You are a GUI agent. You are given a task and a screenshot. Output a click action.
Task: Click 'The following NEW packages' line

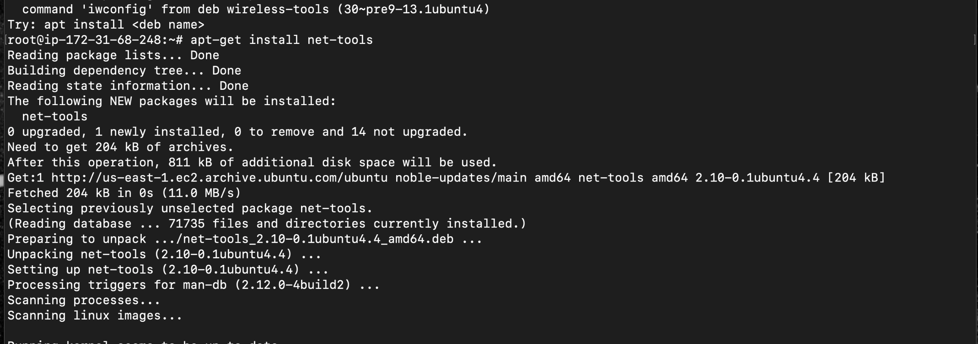pos(172,101)
